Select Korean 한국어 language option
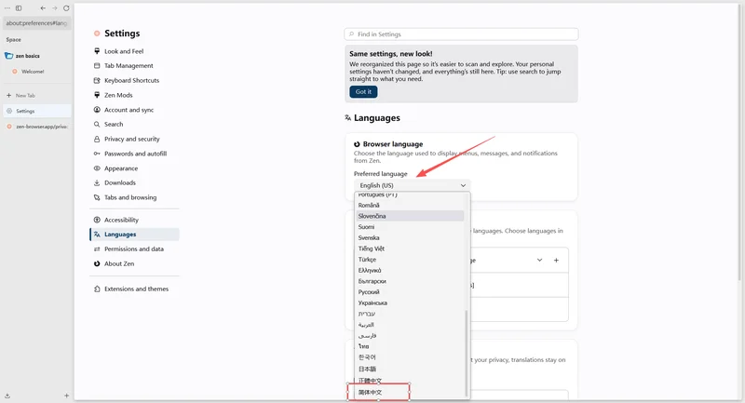745x403 pixels. (410, 357)
